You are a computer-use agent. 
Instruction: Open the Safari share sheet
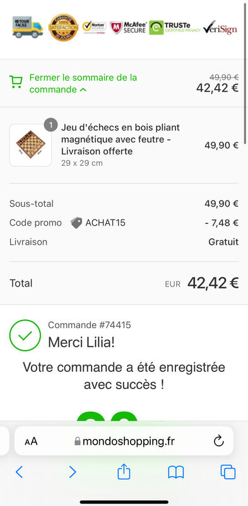click(x=124, y=471)
